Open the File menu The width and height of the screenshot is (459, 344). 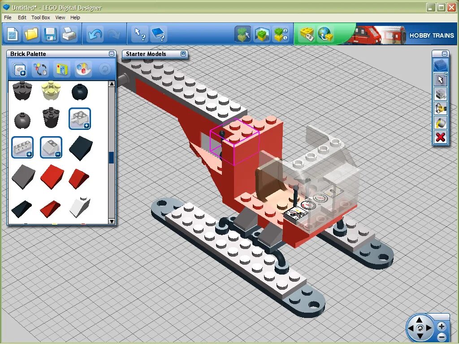pyautogui.click(x=8, y=17)
